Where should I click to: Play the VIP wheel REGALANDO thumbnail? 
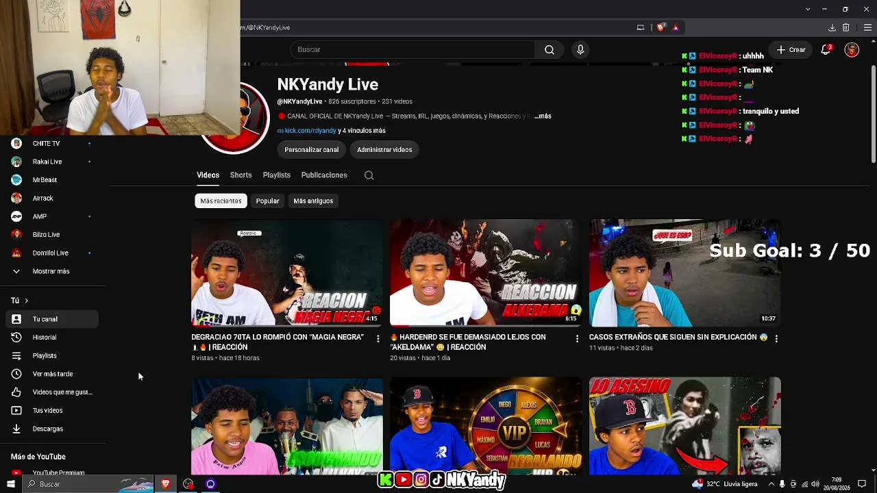486,425
